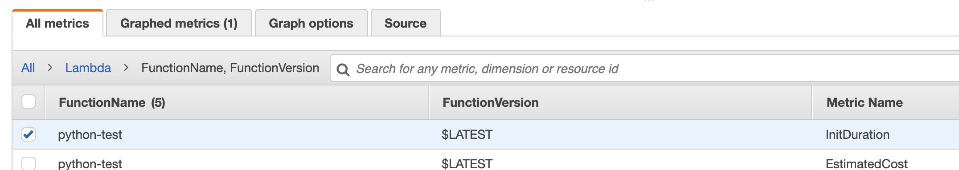Open the Graph options tab
959x170 pixels.
[311, 23]
